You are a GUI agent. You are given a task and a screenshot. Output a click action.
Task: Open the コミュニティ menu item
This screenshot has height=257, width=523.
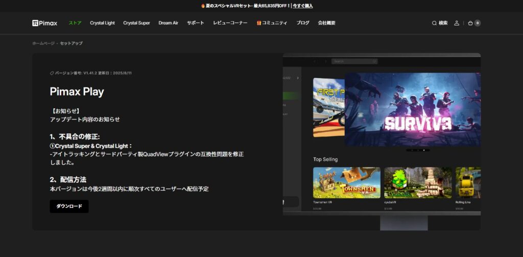[274, 23]
